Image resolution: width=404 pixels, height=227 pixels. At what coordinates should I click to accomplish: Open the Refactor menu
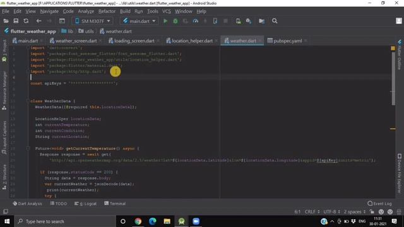[x=107, y=11]
